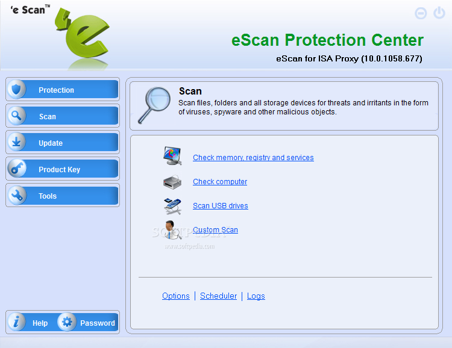Image resolution: width=452 pixels, height=348 pixels.
Task: Open Help from the bottom bar
Action: coord(40,323)
